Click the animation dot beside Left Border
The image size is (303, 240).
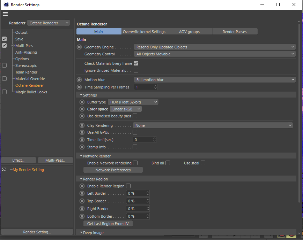tap(82, 193)
